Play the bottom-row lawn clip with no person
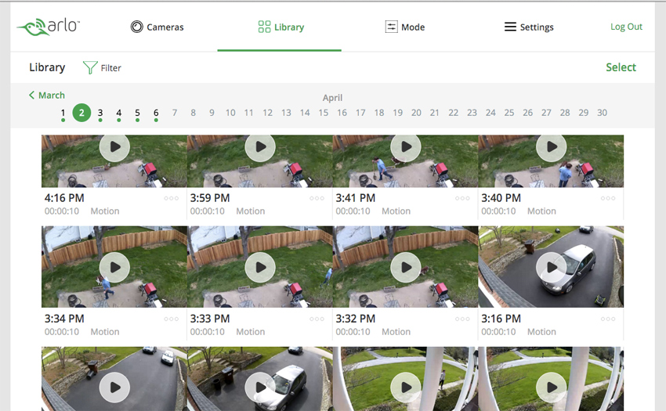Screen dimensions: 666x411 click(x=552, y=388)
